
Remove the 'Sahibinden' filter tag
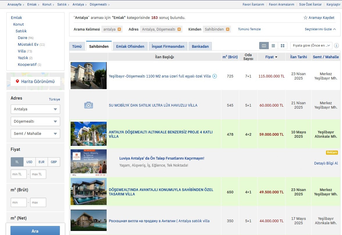click(228, 29)
